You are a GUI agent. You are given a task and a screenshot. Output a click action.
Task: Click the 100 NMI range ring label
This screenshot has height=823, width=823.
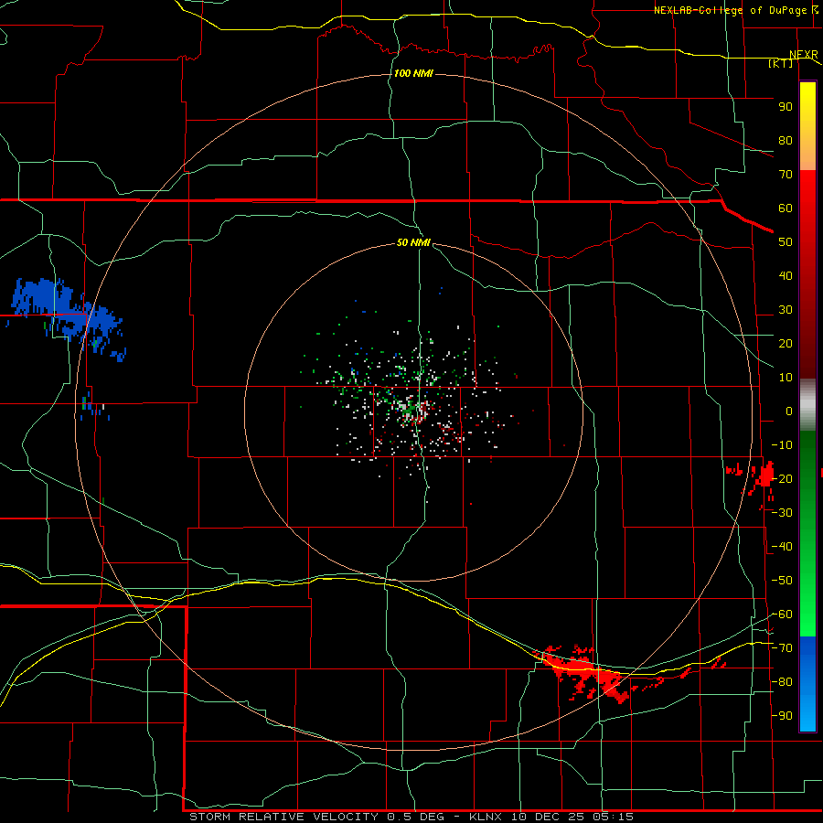pos(413,73)
